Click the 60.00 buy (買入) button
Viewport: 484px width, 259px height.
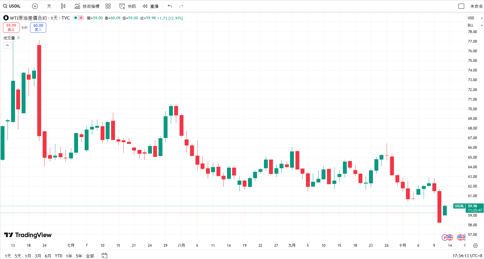click(x=38, y=27)
